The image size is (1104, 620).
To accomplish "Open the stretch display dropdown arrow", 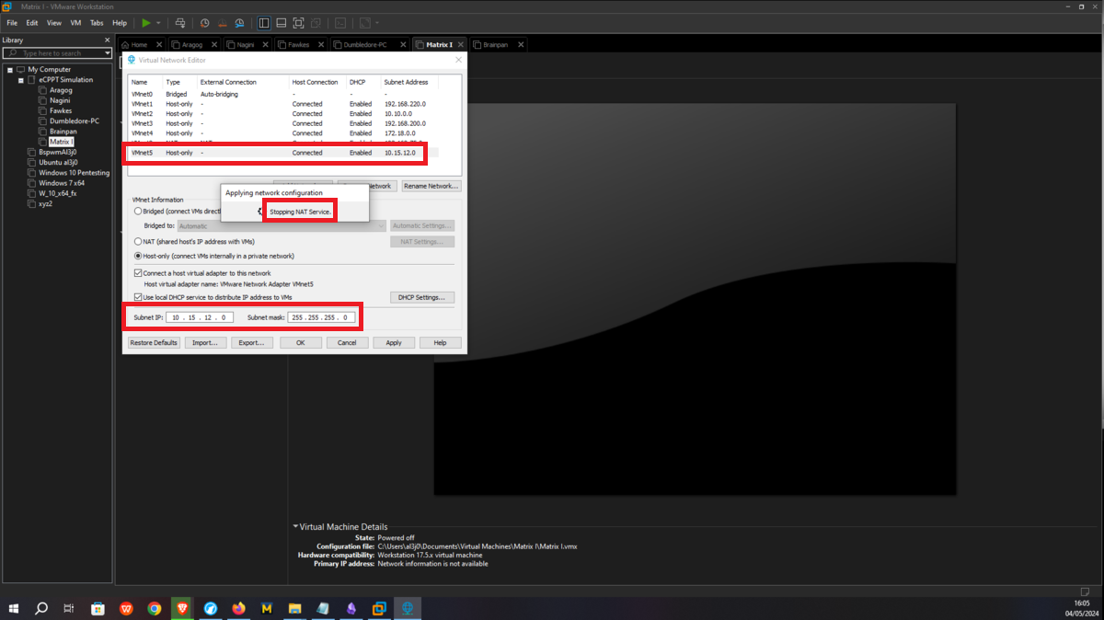I will click(x=377, y=22).
